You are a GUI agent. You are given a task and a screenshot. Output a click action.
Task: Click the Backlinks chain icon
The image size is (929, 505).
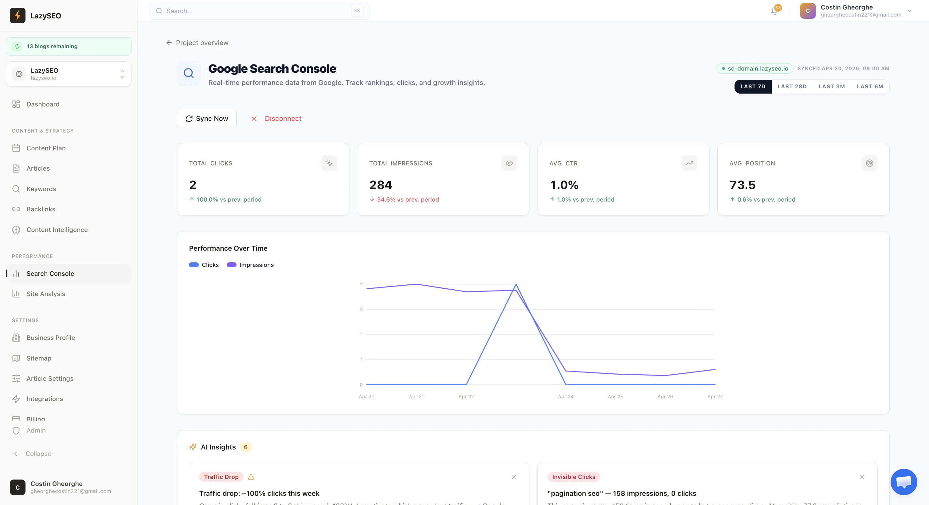click(16, 209)
